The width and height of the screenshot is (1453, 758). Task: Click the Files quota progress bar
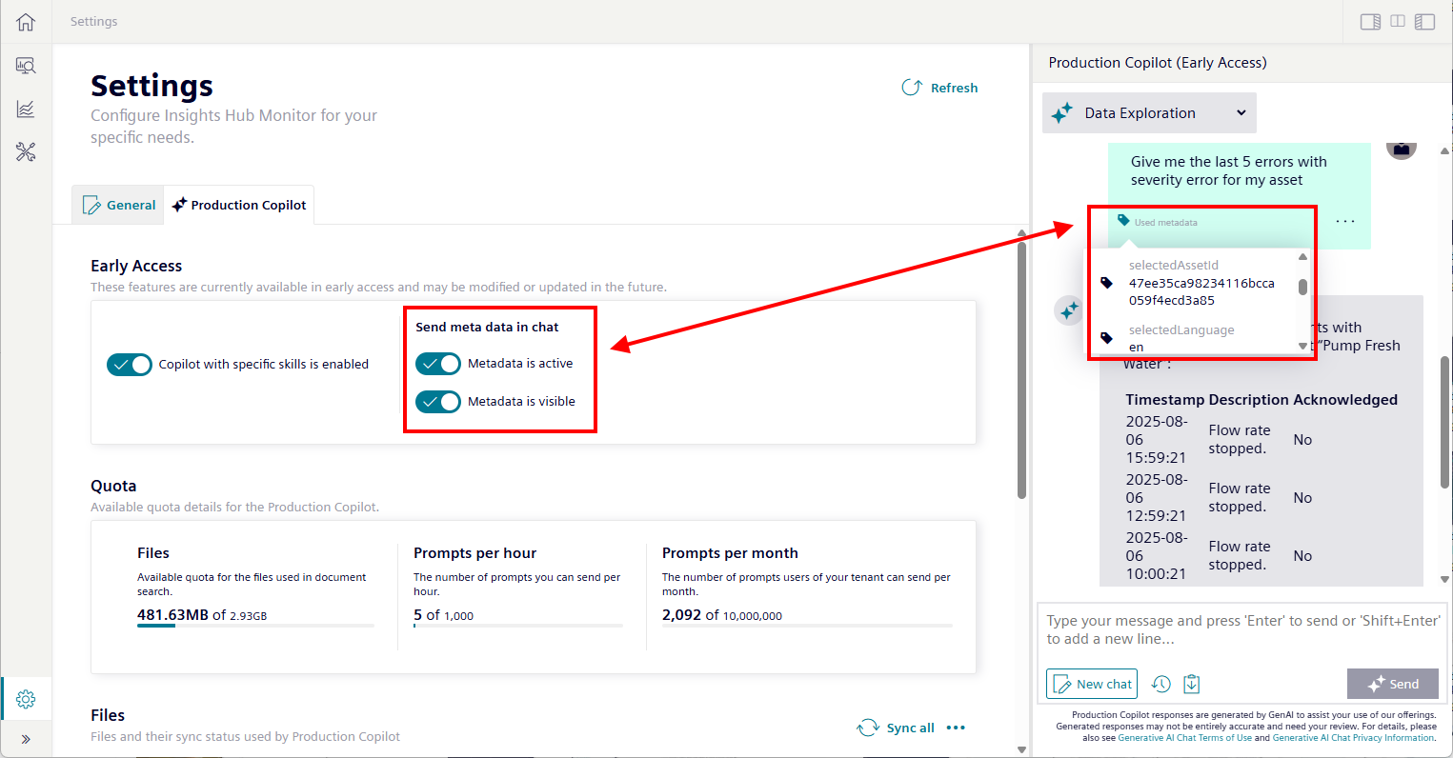tap(255, 626)
